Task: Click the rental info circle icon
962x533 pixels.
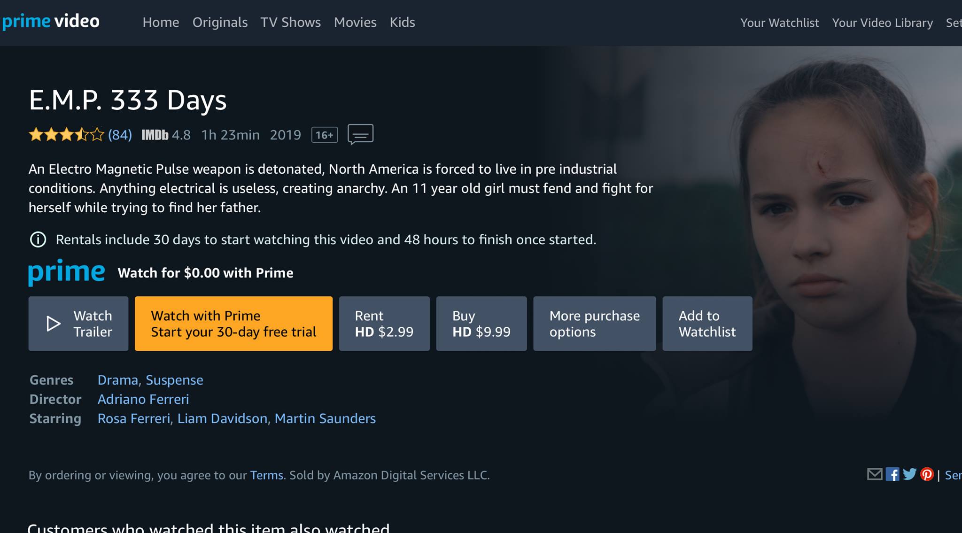Action: 38,239
